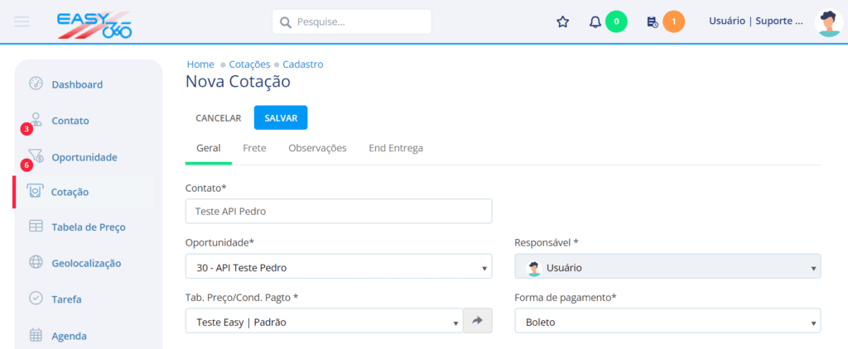Screen dimensions: 848x349
Task: Select Cotação in the sidebar
Action: click(x=70, y=192)
